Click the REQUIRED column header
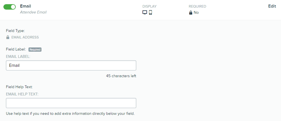The height and width of the screenshot is (121, 281). pos(197,6)
